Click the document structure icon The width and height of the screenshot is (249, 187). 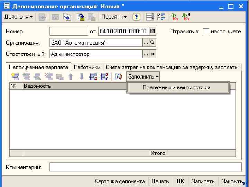pos(92,17)
